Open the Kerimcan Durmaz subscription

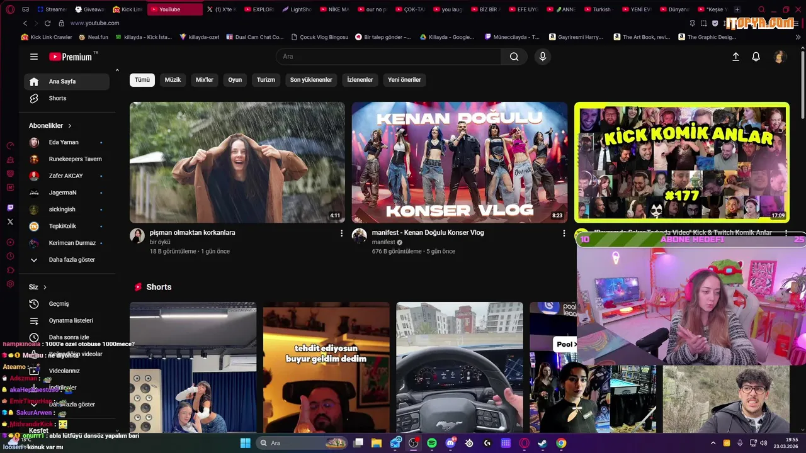67,243
